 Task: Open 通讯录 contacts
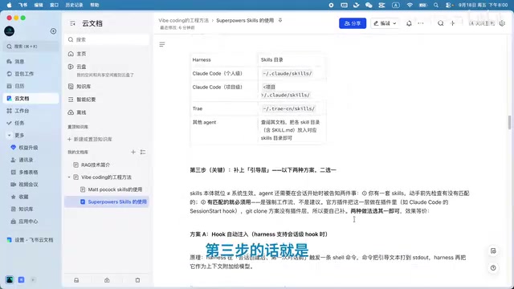tap(22, 160)
